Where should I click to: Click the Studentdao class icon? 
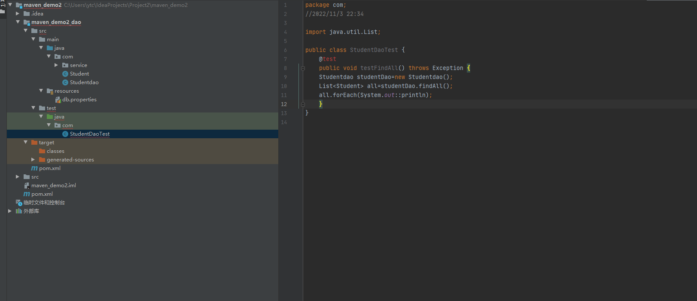[x=65, y=82]
